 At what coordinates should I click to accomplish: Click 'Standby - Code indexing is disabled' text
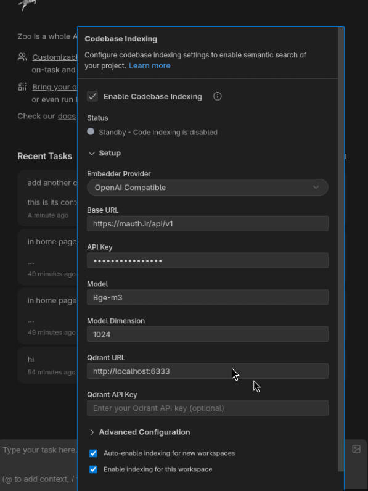click(158, 133)
